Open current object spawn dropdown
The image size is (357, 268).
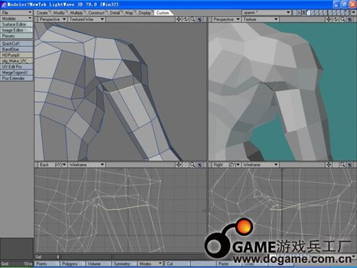[267, 12]
